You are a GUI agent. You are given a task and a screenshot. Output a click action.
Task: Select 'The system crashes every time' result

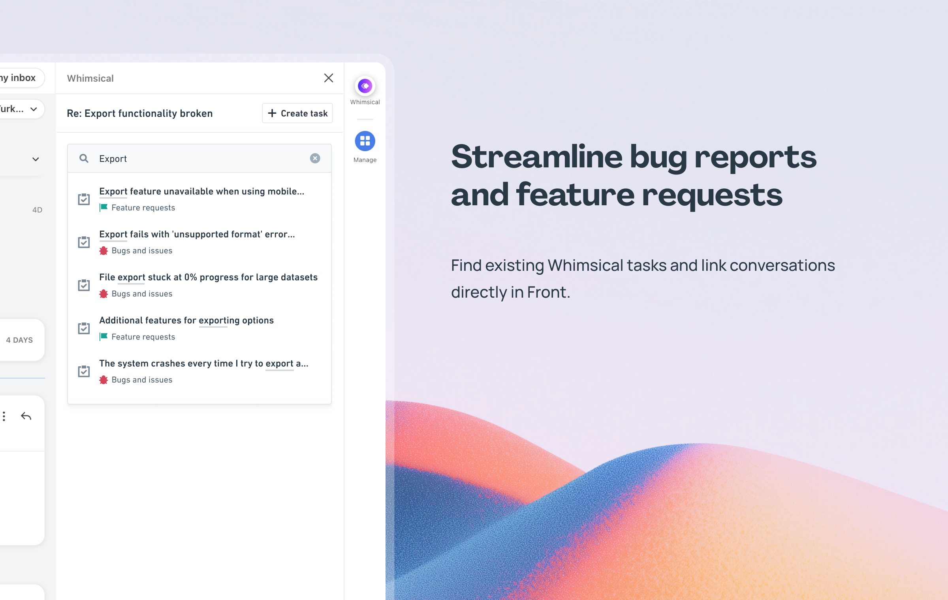click(x=203, y=364)
